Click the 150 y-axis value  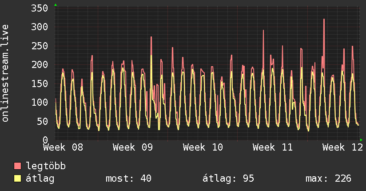40,84
